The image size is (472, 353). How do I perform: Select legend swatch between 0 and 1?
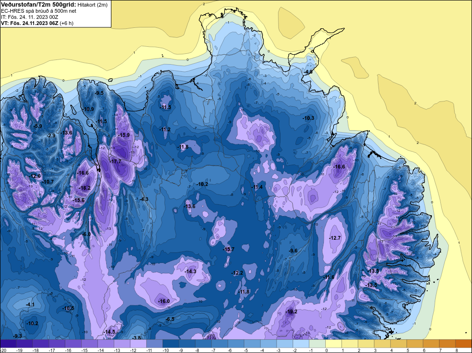pos(334,344)
